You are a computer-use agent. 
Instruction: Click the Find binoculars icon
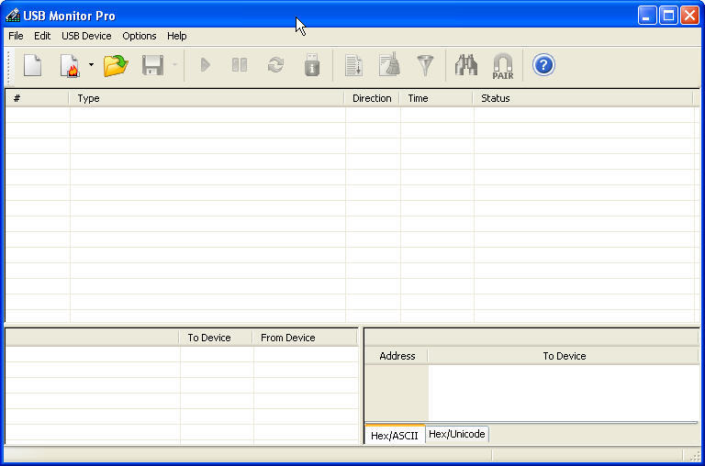pyautogui.click(x=466, y=65)
